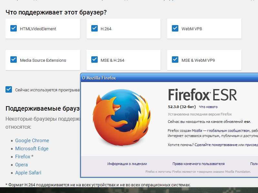Viewport: 258px width, 193px height.
Task: Click the HTMLVideoElement label text
Action: click(38, 29)
